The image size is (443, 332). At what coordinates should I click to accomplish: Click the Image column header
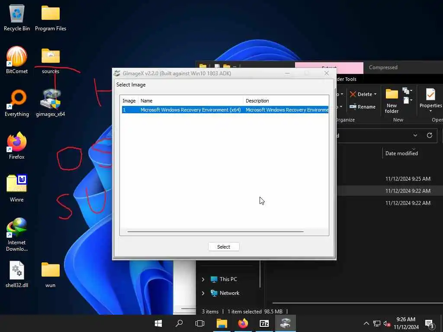pyautogui.click(x=129, y=101)
